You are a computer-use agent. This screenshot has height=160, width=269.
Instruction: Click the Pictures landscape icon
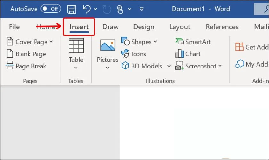pos(108,45)
